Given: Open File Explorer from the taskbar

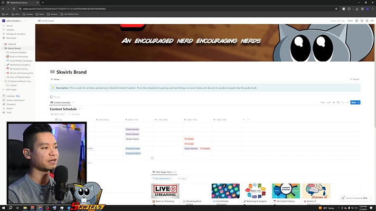Looking at the screenshot, I should click(25, 208).
